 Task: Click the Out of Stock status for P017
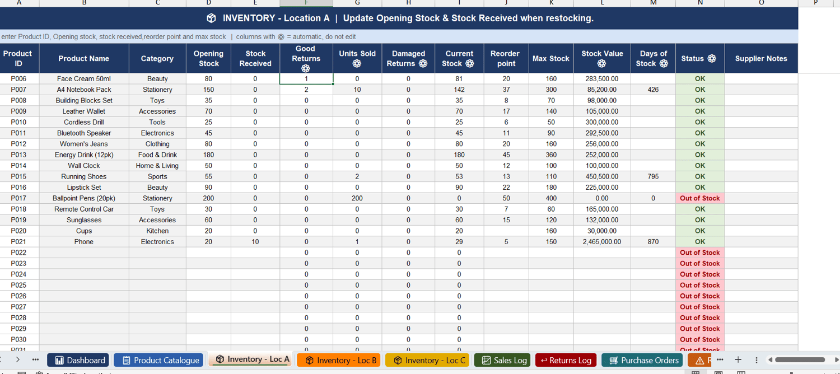click(x=700, y=198)
